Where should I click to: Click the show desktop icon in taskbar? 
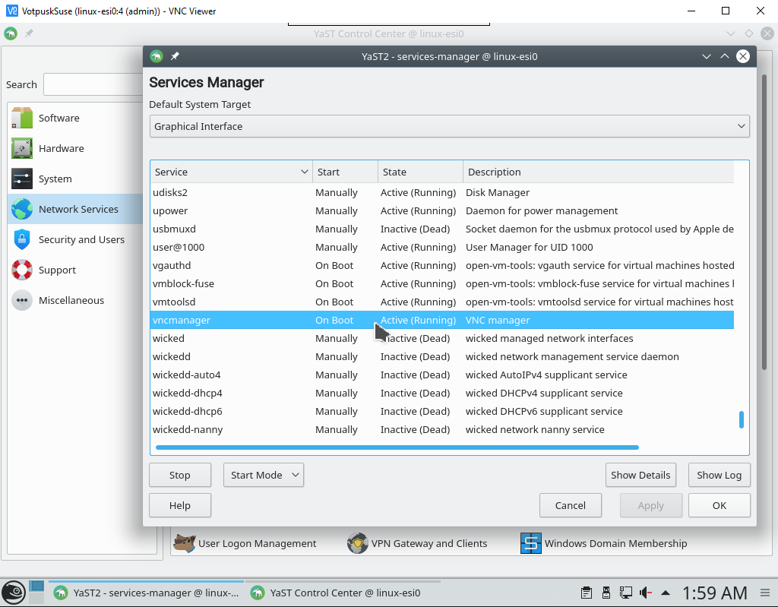point(36,592)
